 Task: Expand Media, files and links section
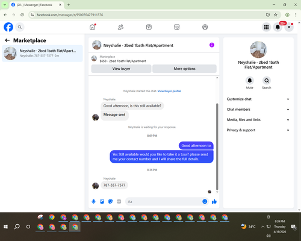[258, 120]
